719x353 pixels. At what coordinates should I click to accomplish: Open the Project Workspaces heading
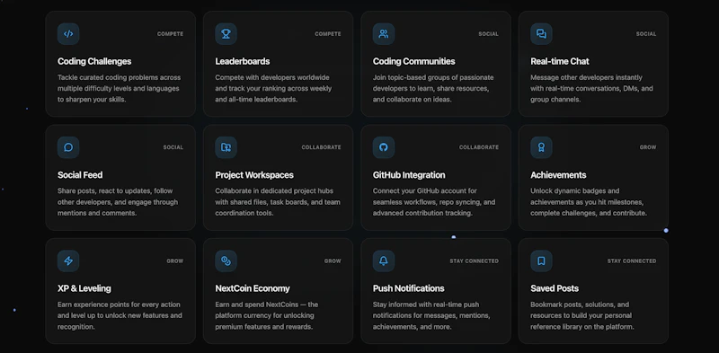click(254, 175)
